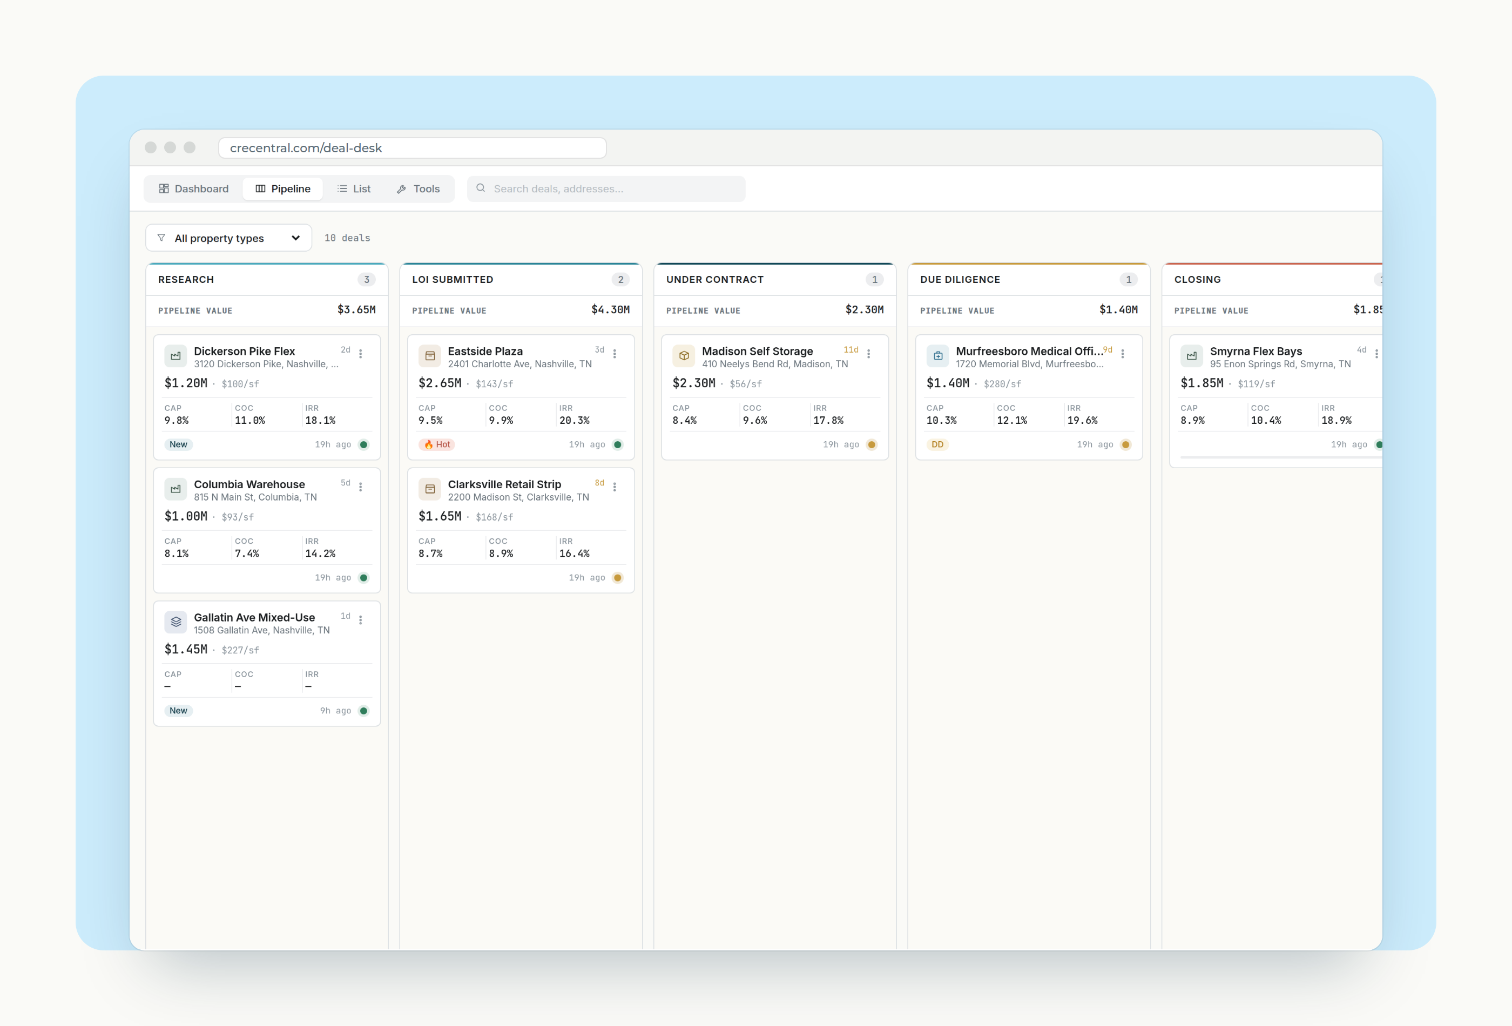1512x1026 pixels.
Task: Click the Smyrna Flex Bays closing progress bar
Action: tap(1281, 457)
